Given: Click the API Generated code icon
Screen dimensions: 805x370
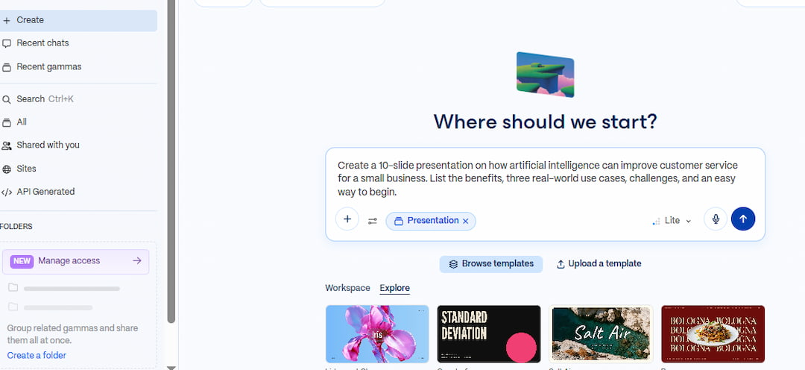Looking at the screenshot, I should 6,192.
